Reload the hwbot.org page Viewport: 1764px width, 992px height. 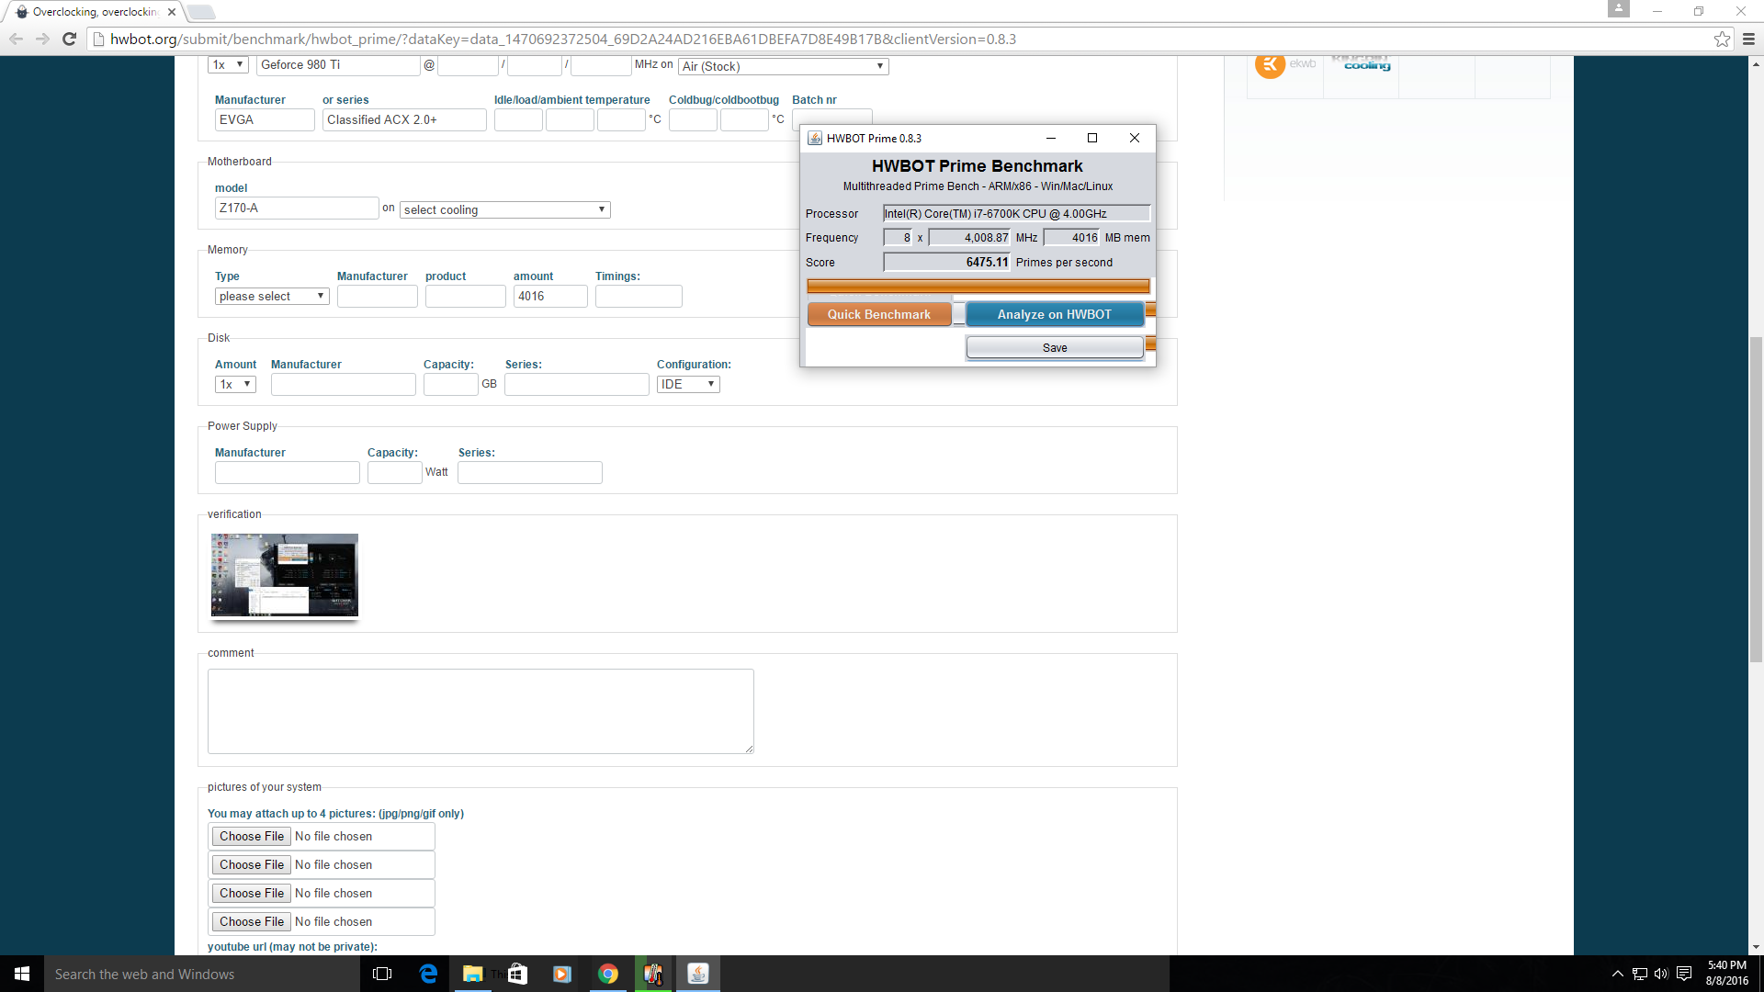pos(69,39)
